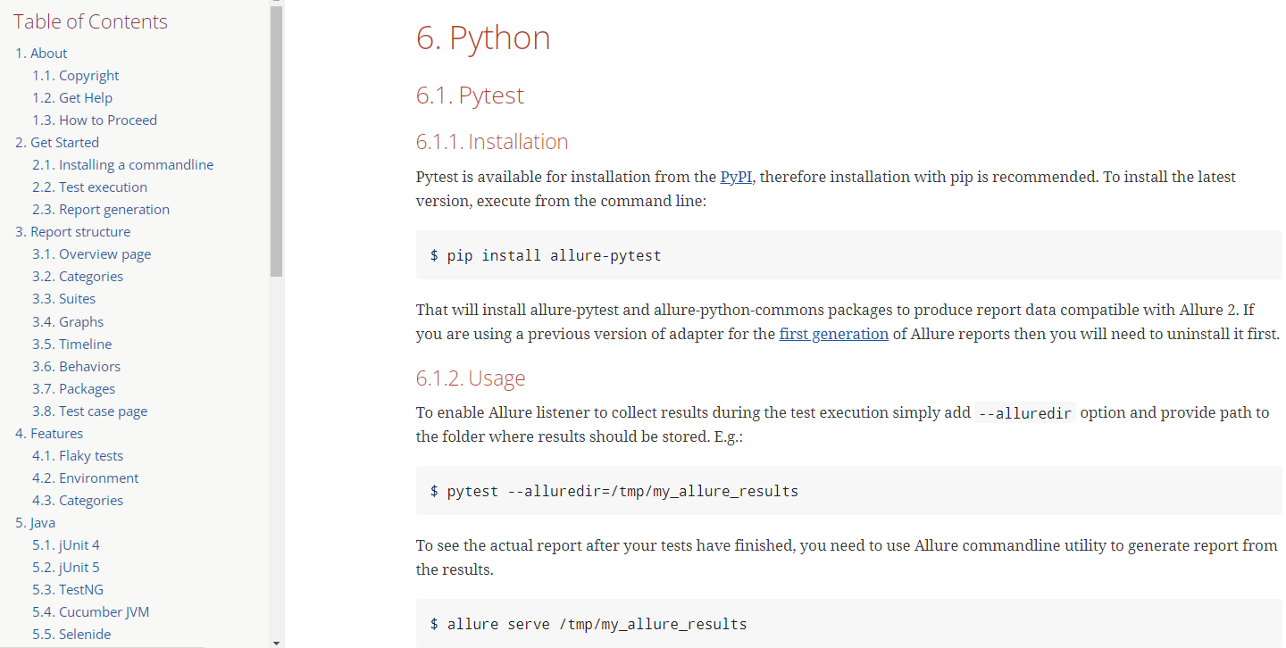
Task: Click the sidebar scroll-down arrow
Action: coord(276,642)
